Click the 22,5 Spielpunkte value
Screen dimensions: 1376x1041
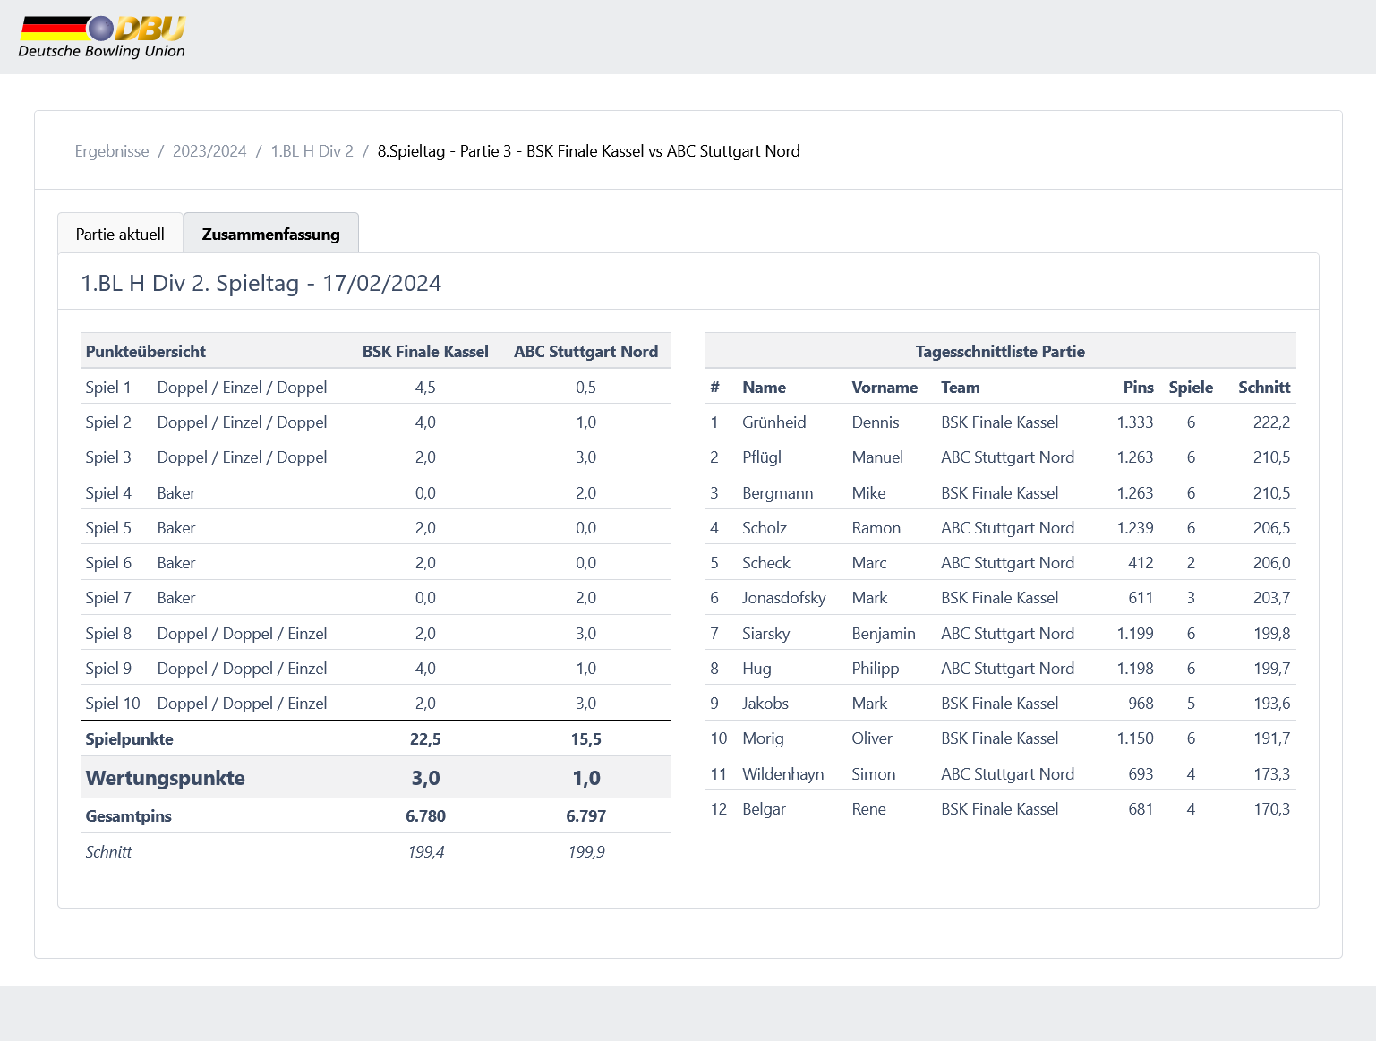[x=425, y=739]
